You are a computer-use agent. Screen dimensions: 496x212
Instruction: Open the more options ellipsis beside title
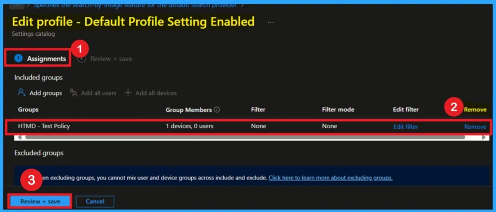click(x=271, y=22)
